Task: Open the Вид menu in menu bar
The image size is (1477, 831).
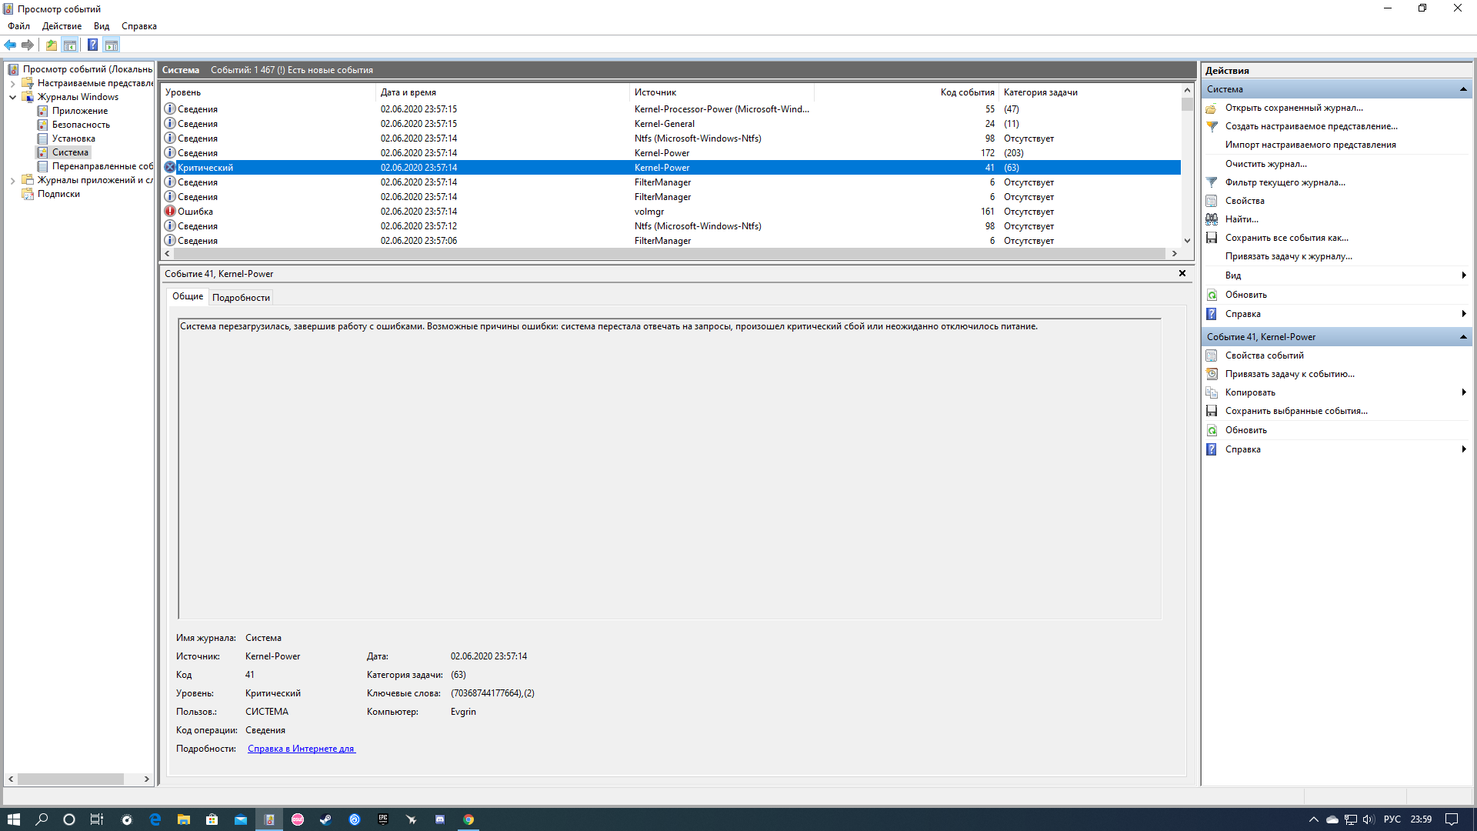Action: tap(102, 26)
